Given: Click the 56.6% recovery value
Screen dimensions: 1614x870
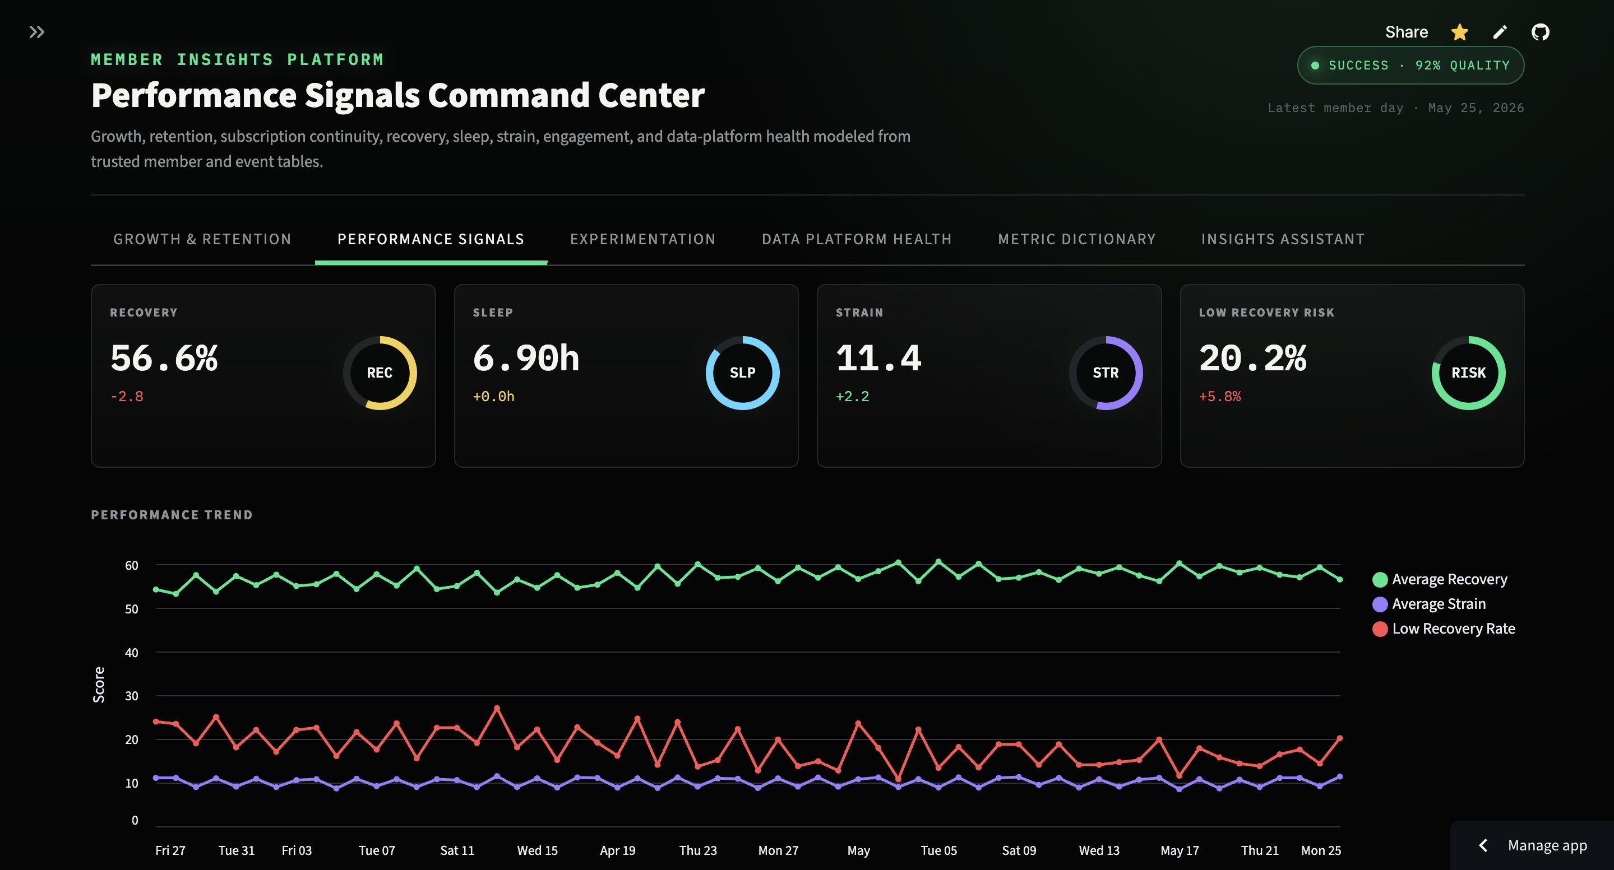Looking at the screenshot, I should (164, 358).
